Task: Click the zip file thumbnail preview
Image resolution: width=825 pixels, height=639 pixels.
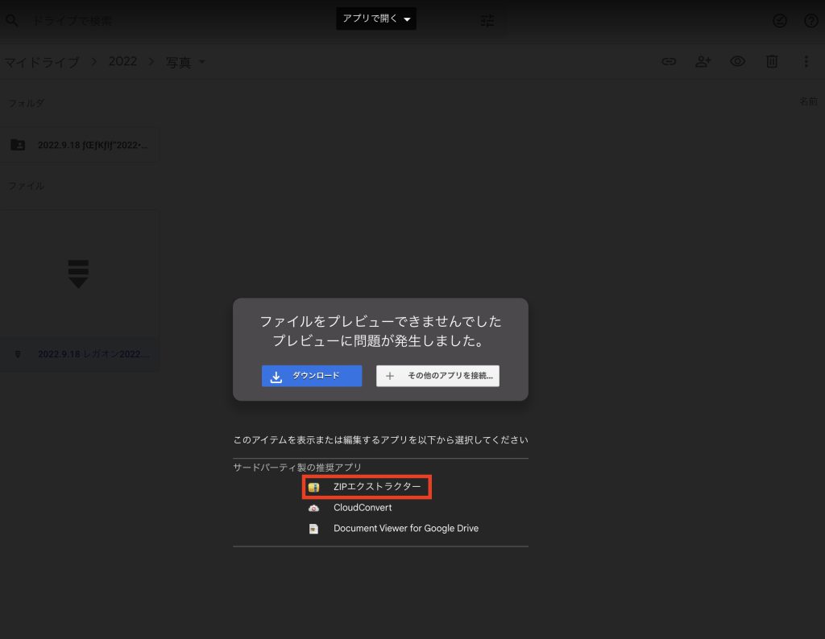Action: [x=78, y=274]
